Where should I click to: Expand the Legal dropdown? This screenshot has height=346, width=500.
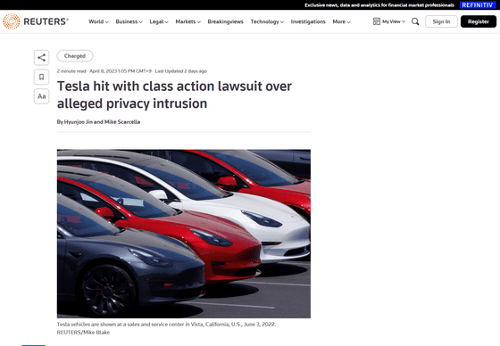pos(159,21)
